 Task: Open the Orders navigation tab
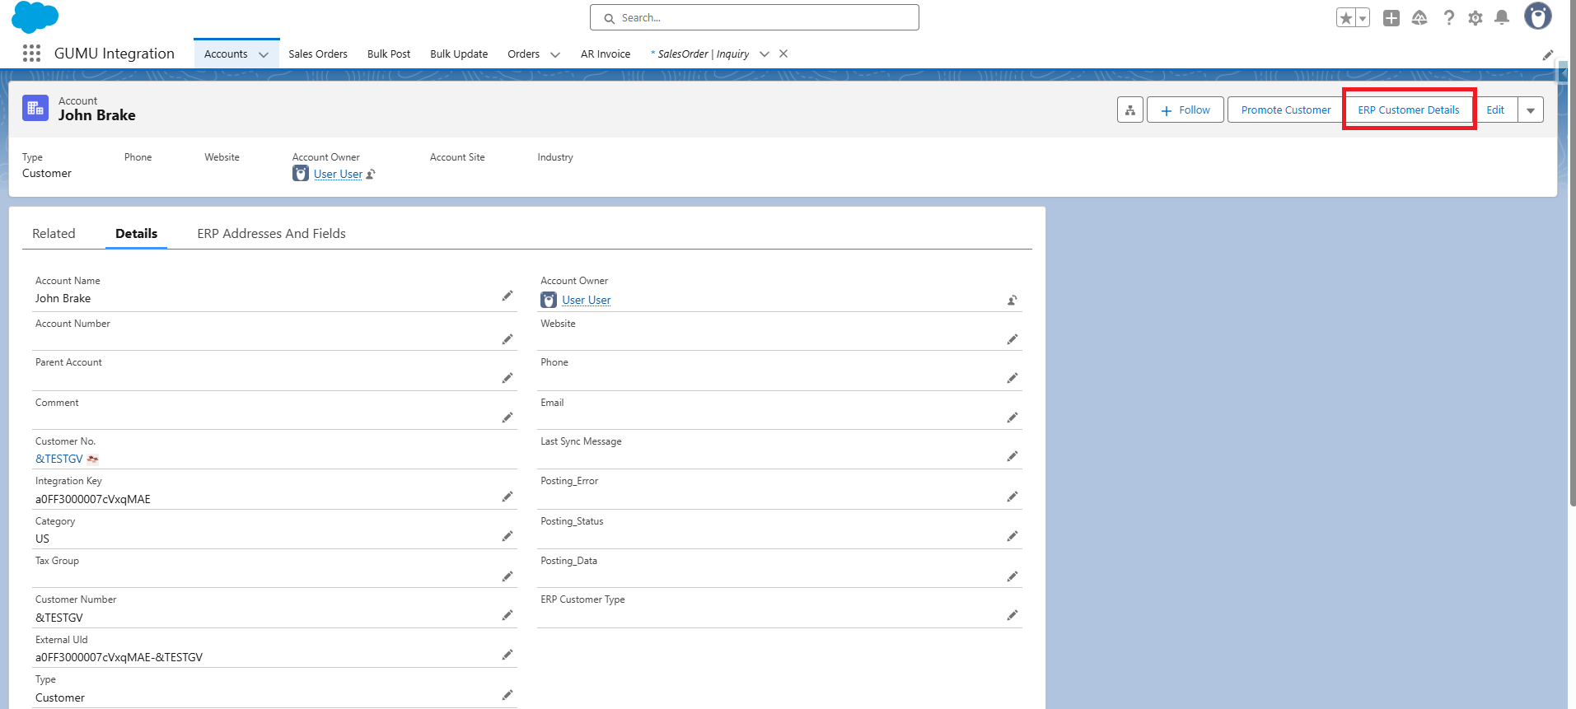point(524,54)
